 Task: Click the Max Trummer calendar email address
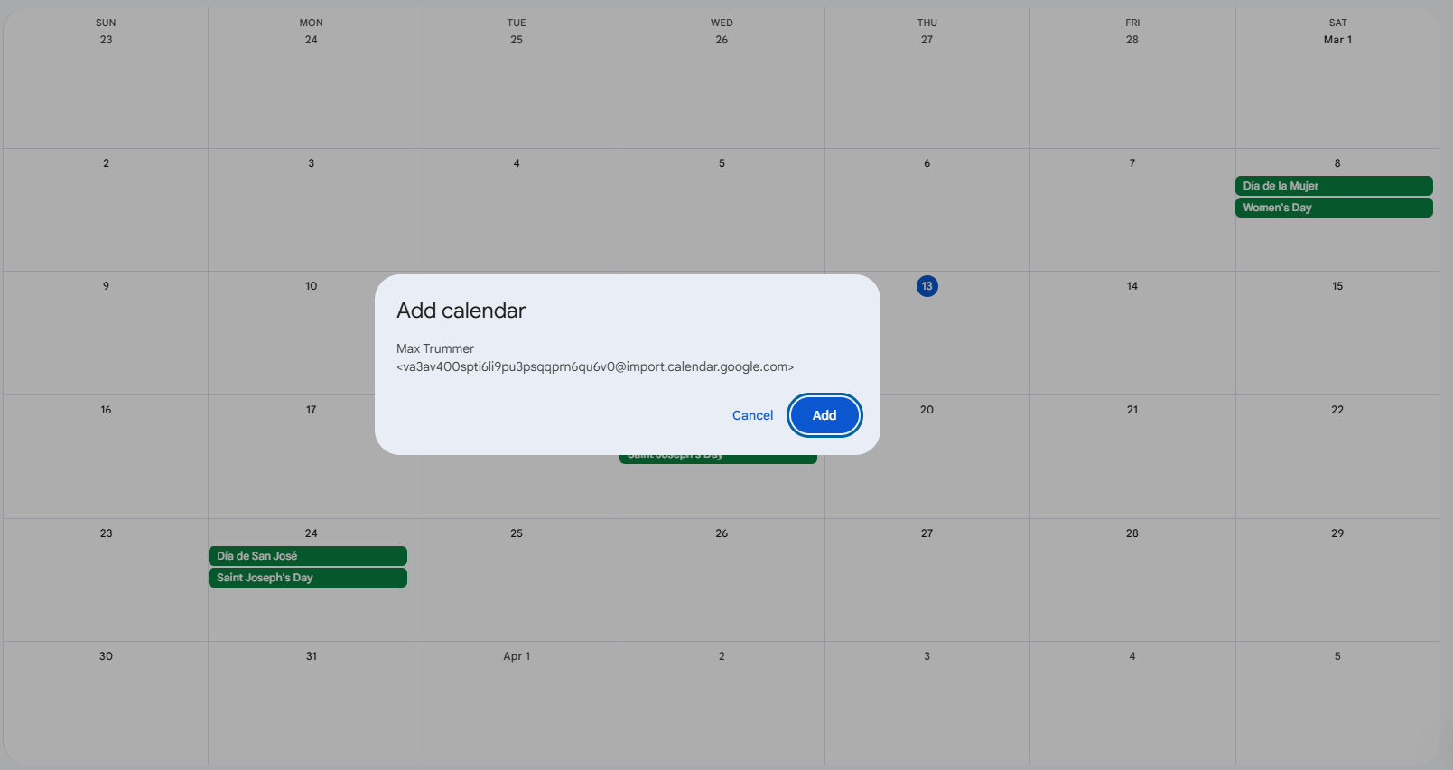(x=594, y=366)
